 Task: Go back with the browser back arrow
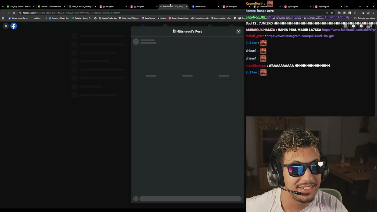point(3,13)
